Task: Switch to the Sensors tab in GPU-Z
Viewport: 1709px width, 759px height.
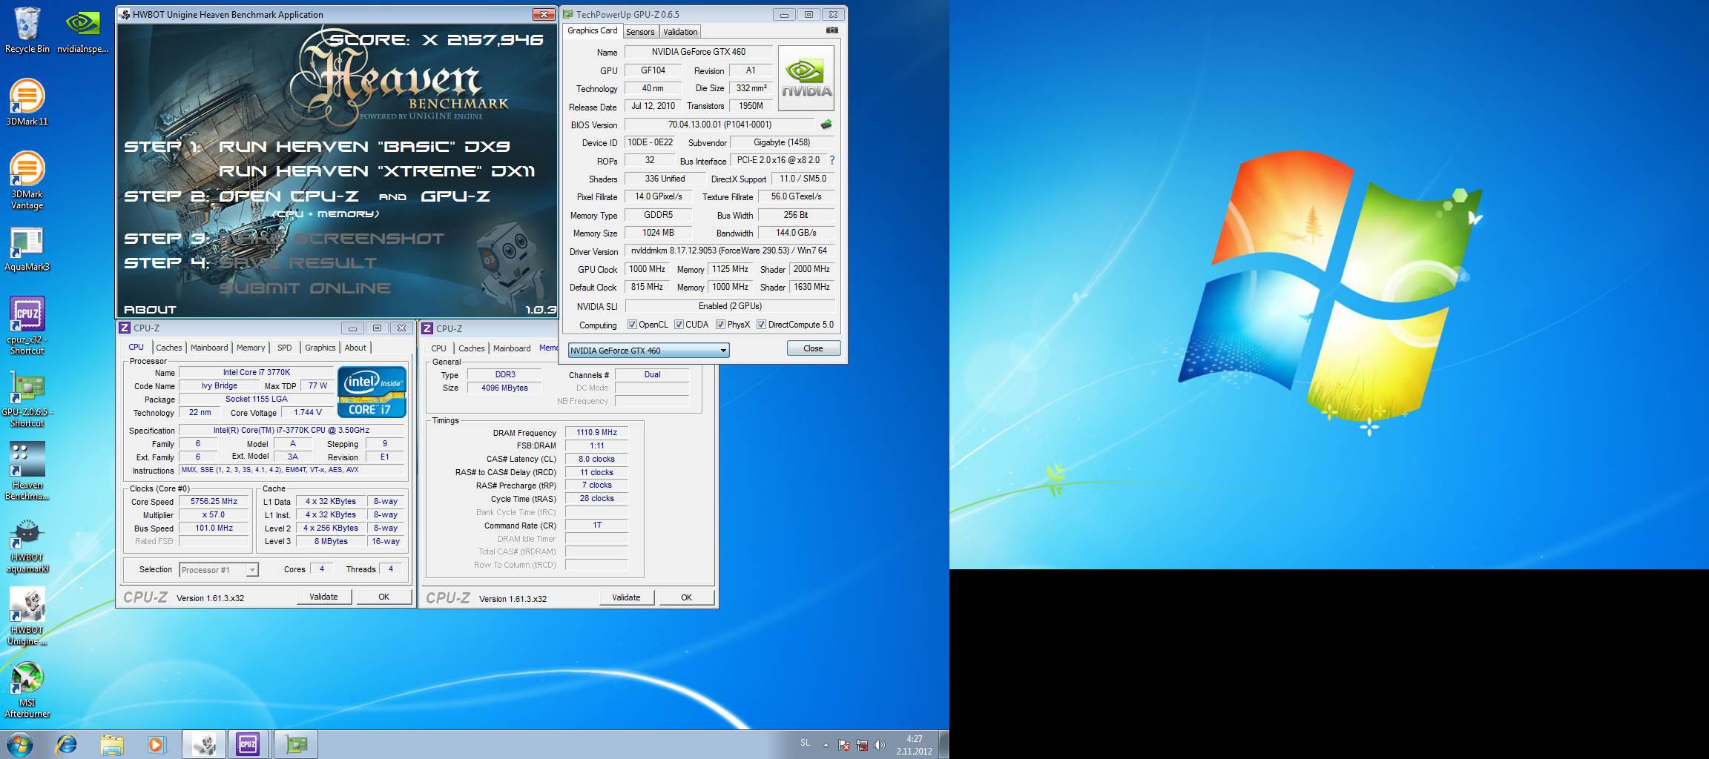Action: [x=640, y=32]
